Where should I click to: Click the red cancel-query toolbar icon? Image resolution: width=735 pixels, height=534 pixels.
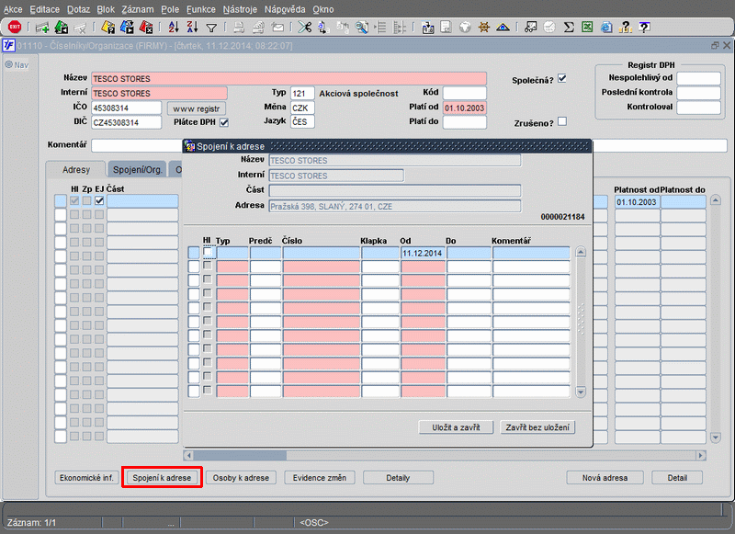coord(146,28)
